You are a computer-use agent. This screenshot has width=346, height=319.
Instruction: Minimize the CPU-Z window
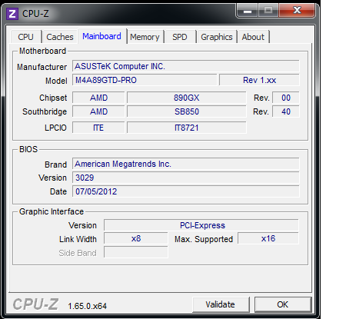click(247, 11)
